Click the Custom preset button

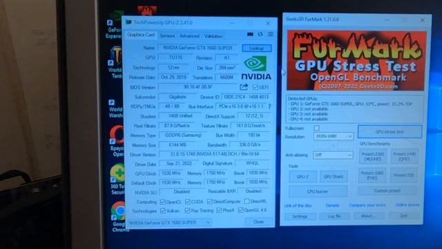click(x=387, y=191)
